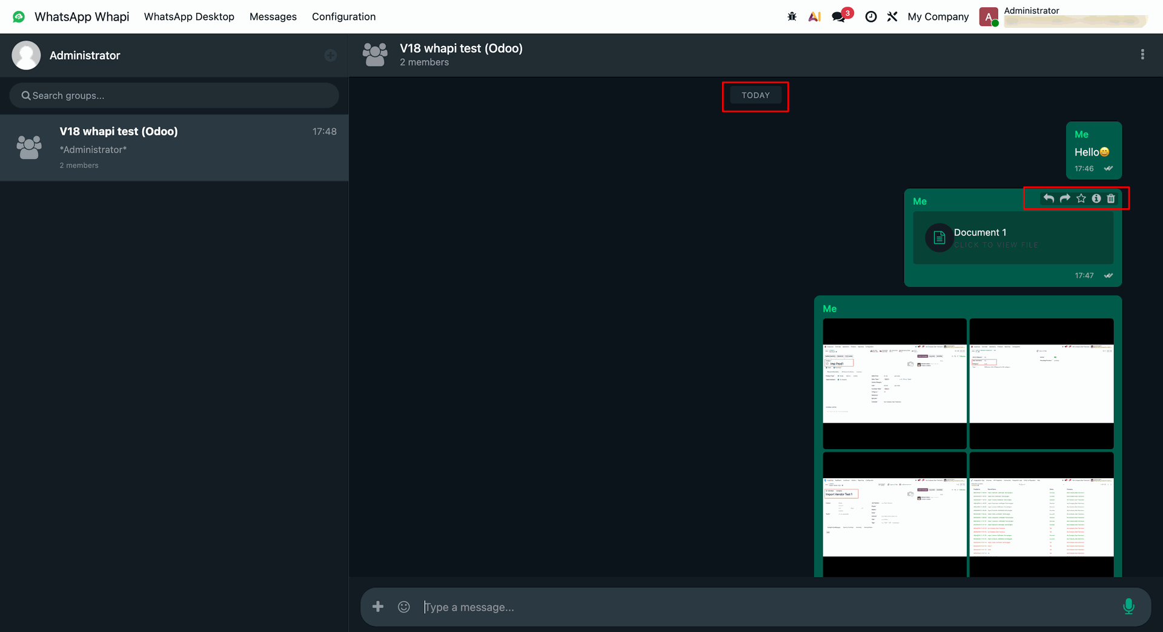1163x632 pixels.
Task: Open the emoji picker
Action: 404,607
